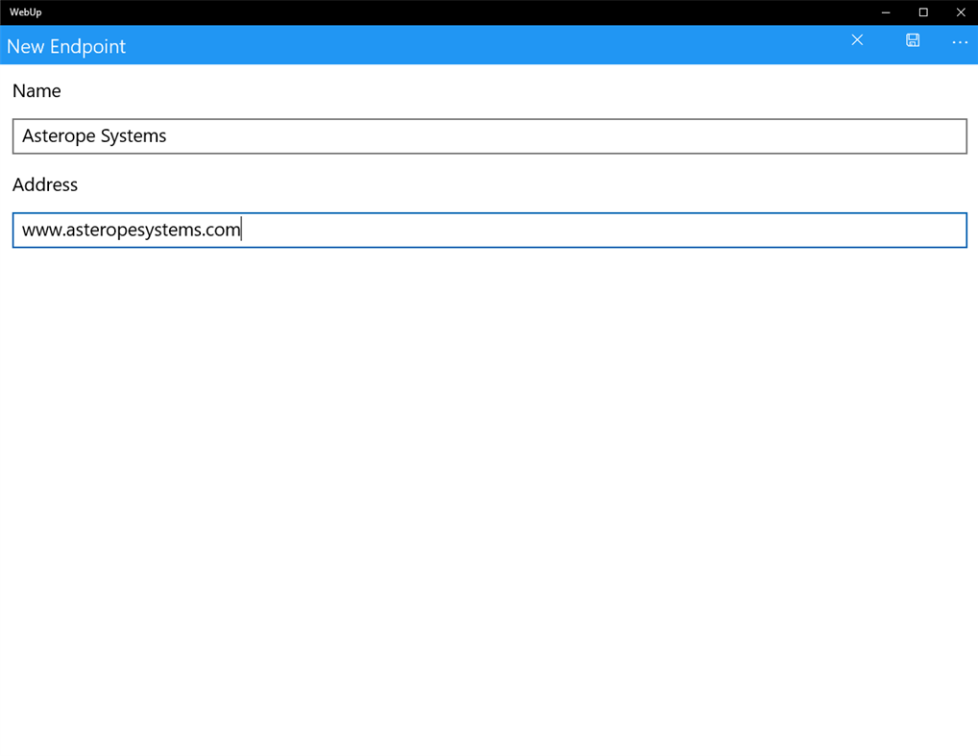Screen dimensions: 978x756
Task: Click the ellipsis in the command bar
Action: pos(959,40)
